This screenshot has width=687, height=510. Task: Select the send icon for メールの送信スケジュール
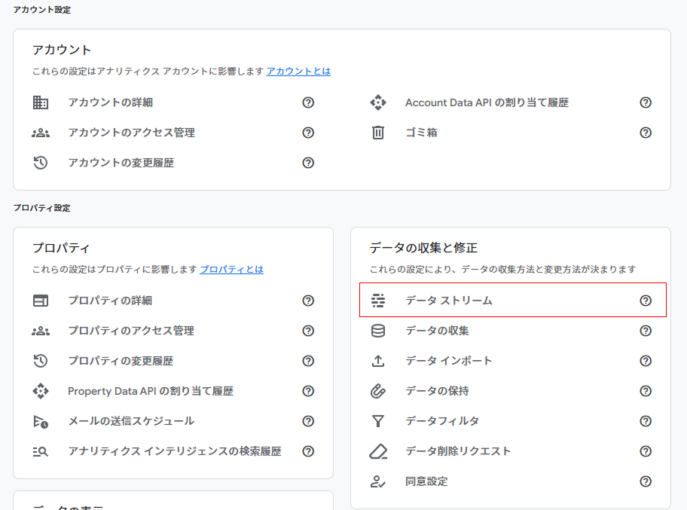click(x=41, y=421)
